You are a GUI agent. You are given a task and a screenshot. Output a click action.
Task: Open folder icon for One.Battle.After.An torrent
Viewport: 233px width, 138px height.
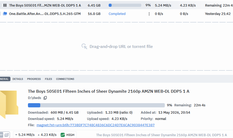pos(5,14)
